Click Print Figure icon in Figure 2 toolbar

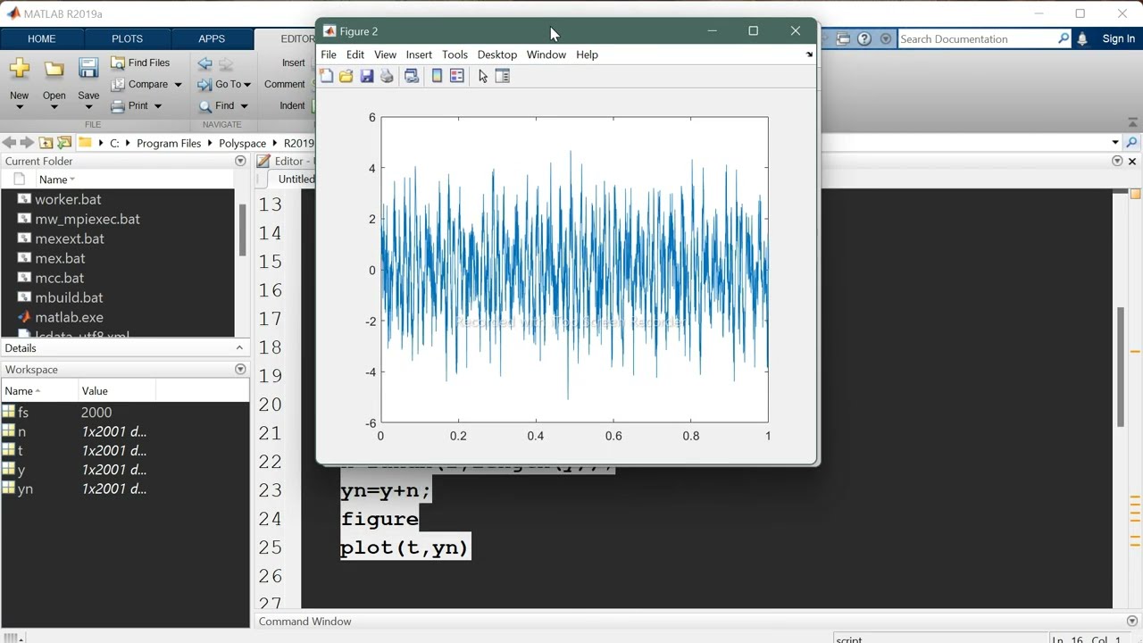(387, 77)
